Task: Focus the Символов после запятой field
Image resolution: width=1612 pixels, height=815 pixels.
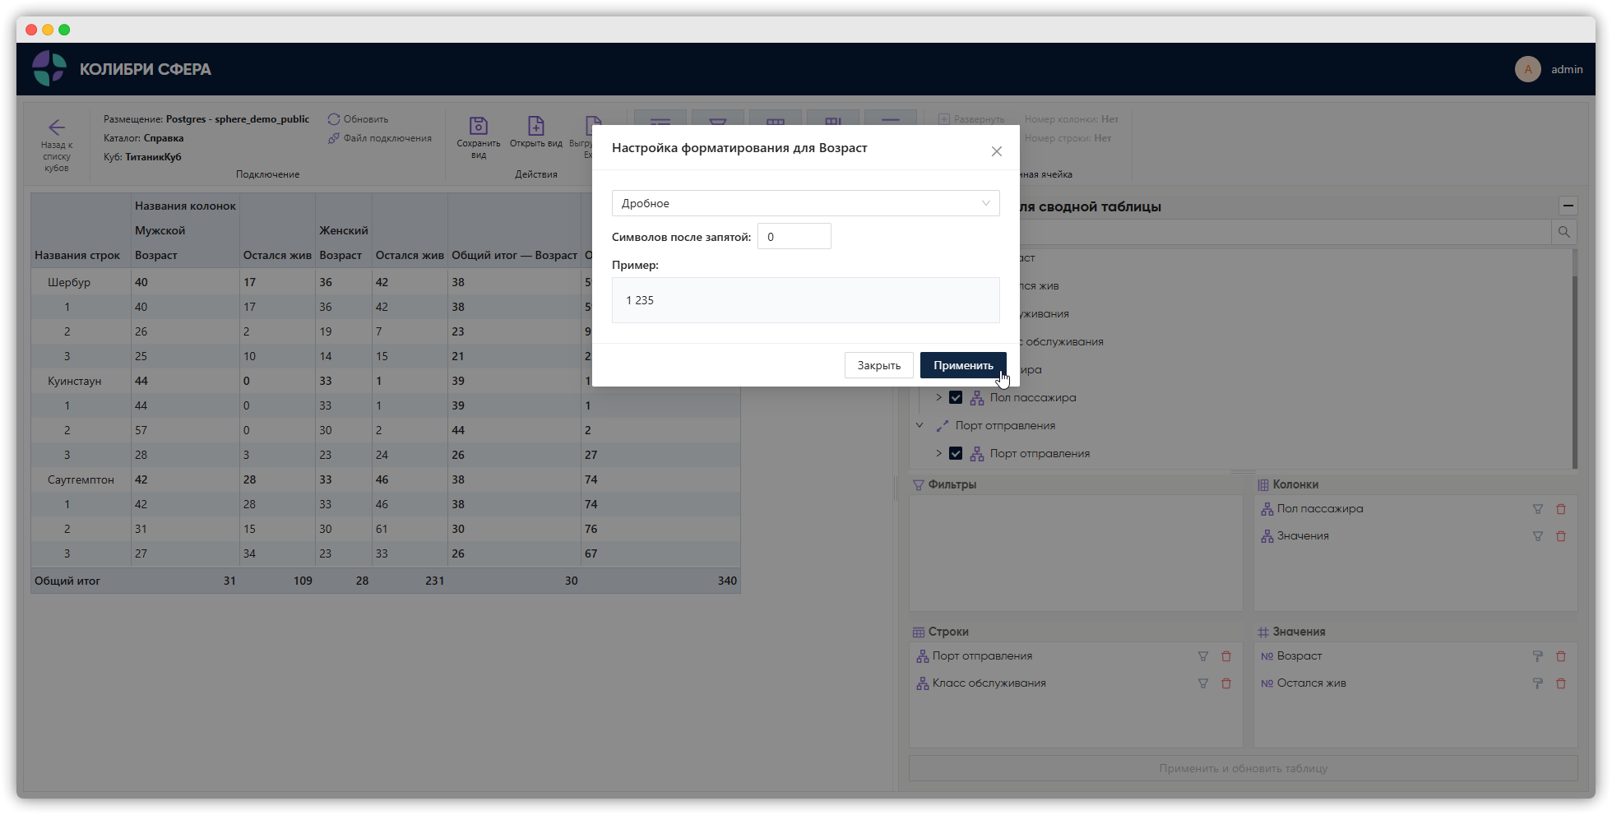Action: [794, 237]
